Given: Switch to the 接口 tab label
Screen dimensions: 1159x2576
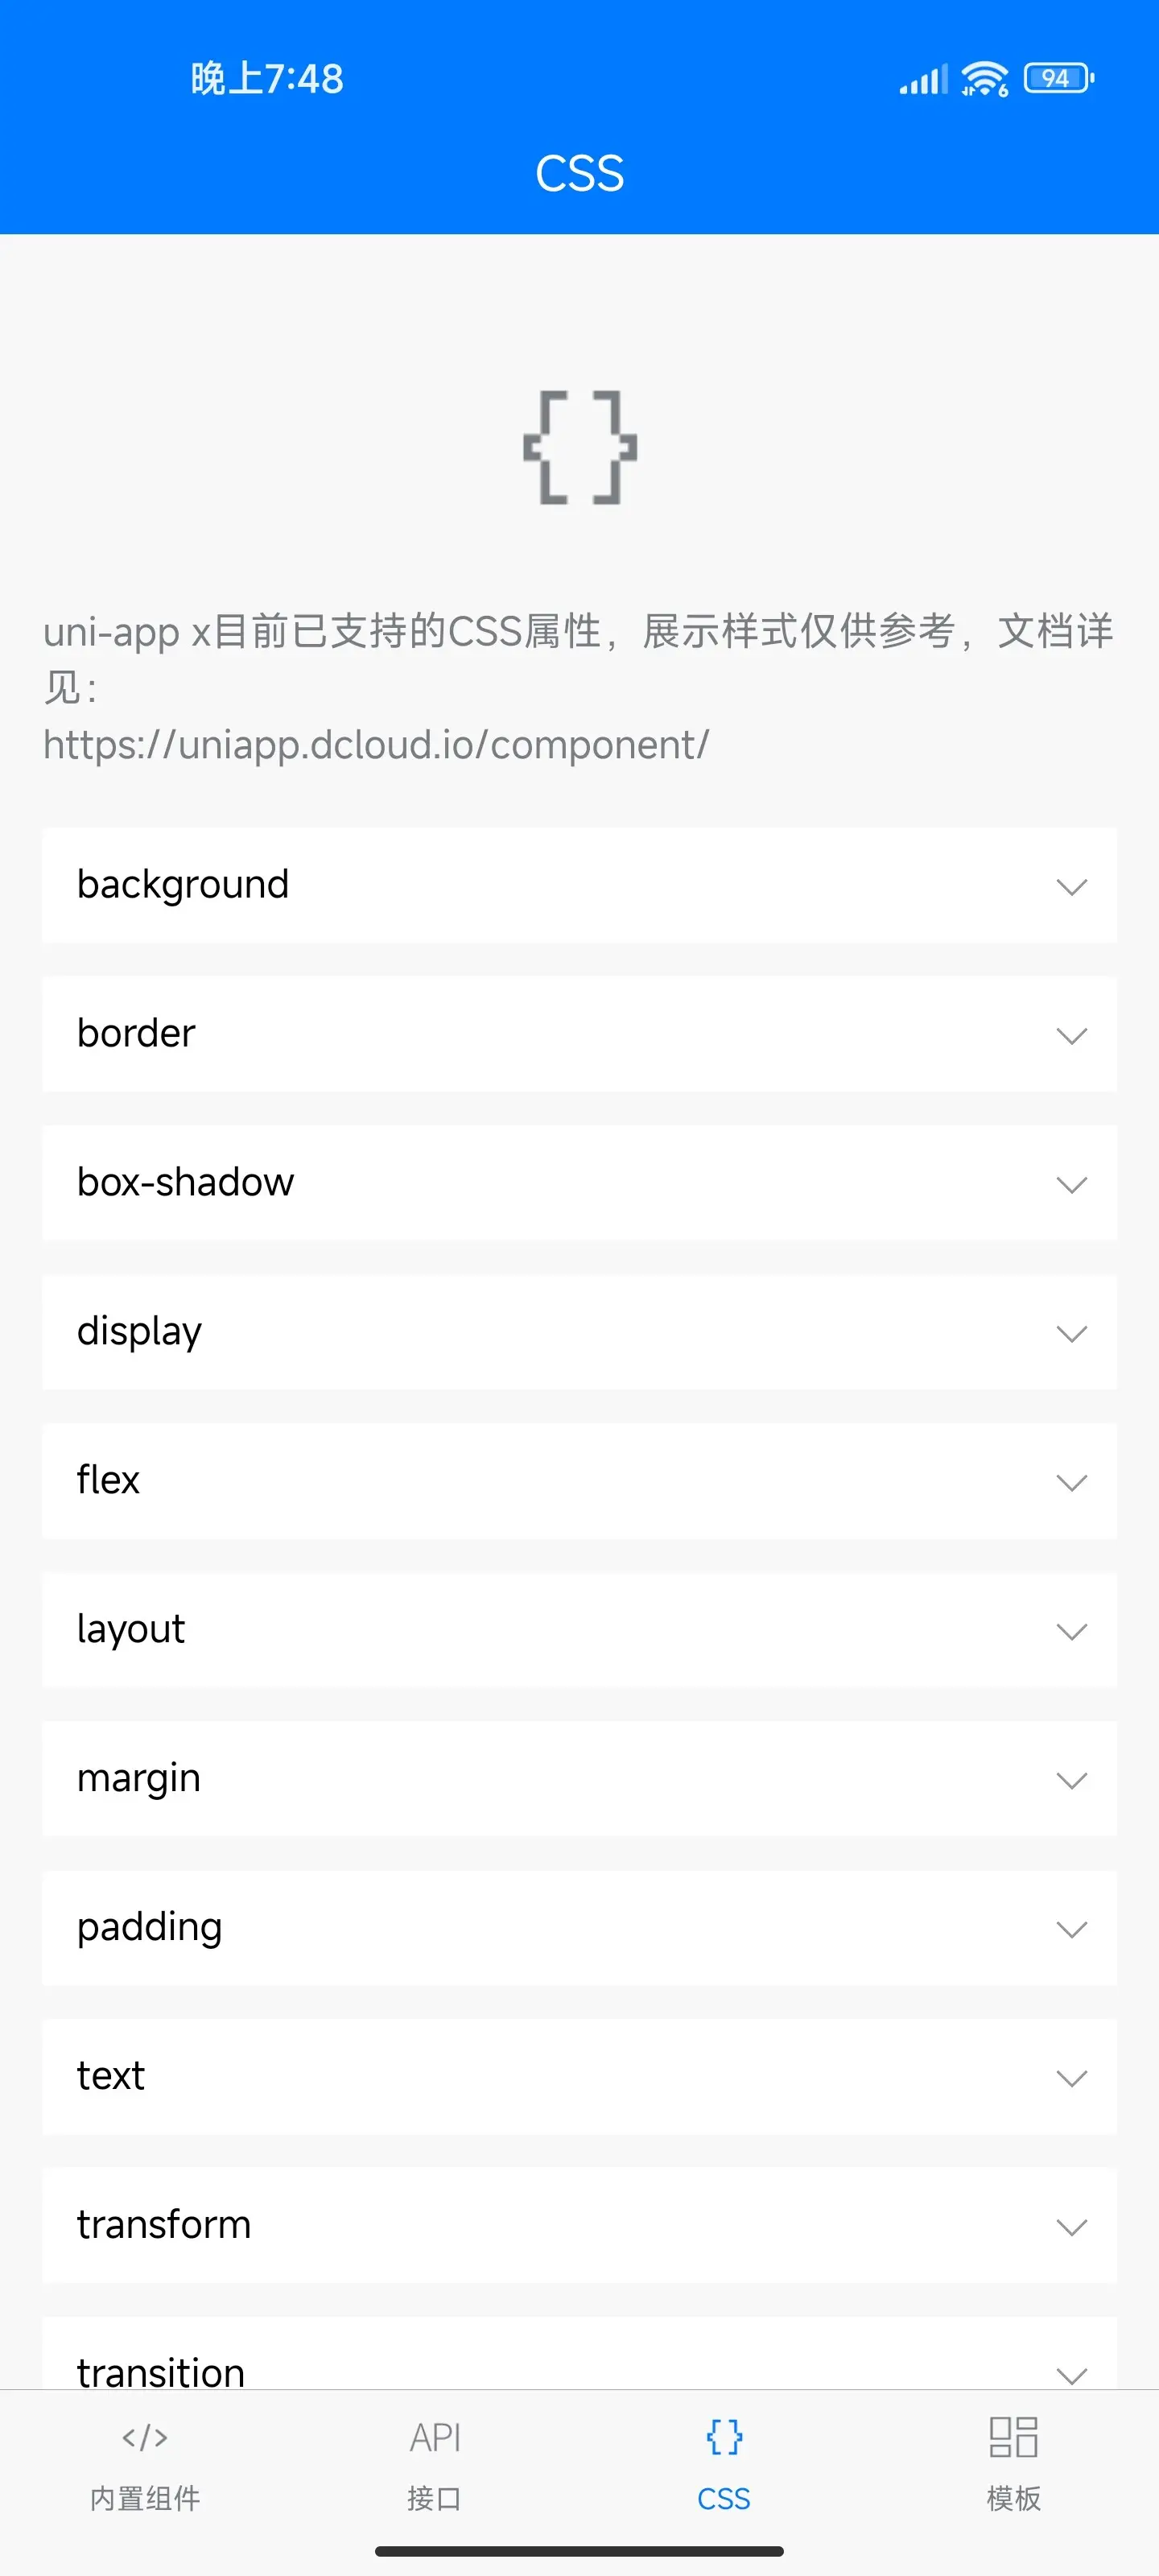Looking at the screenshot, I should click(x=435, y=2498).
